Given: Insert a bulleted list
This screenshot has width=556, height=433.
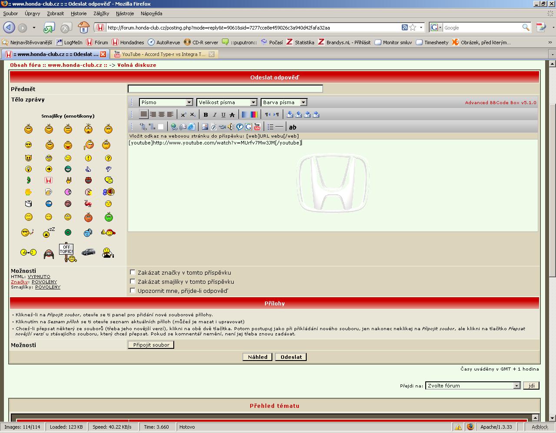Looking at the screenshot, I should pos(270,127).
